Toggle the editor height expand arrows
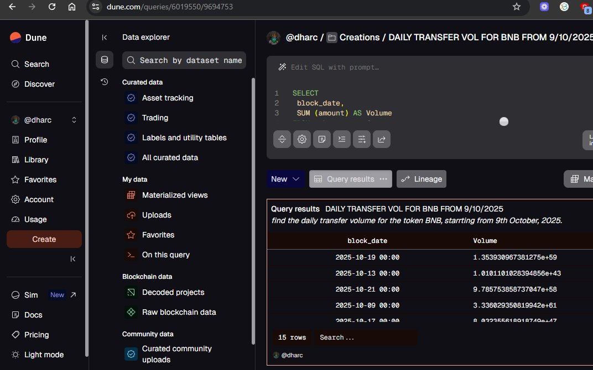This screenshot has width=593, height=370. coord(282,139)
